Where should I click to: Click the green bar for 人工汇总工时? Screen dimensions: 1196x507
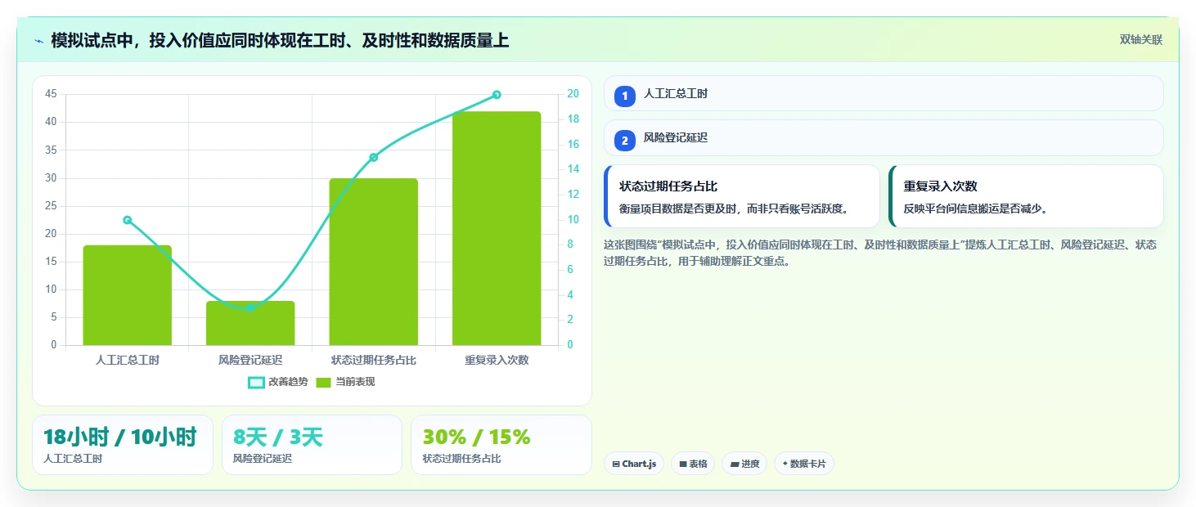pyautogui.click(x=128, y=295)
